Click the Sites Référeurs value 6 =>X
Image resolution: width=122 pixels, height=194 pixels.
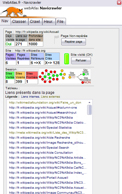(x=36, y=63)
